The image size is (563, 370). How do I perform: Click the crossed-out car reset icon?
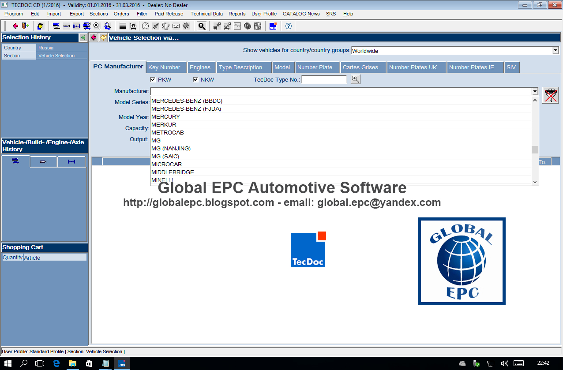click(x=551, y=95)
